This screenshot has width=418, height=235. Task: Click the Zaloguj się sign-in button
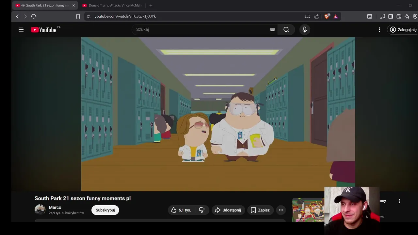[x=403, y=30]
